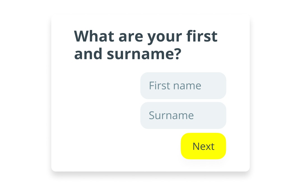Place the cursor in the Surname box
This screenshot has height=190, width=301.
(x=183, y=115)
